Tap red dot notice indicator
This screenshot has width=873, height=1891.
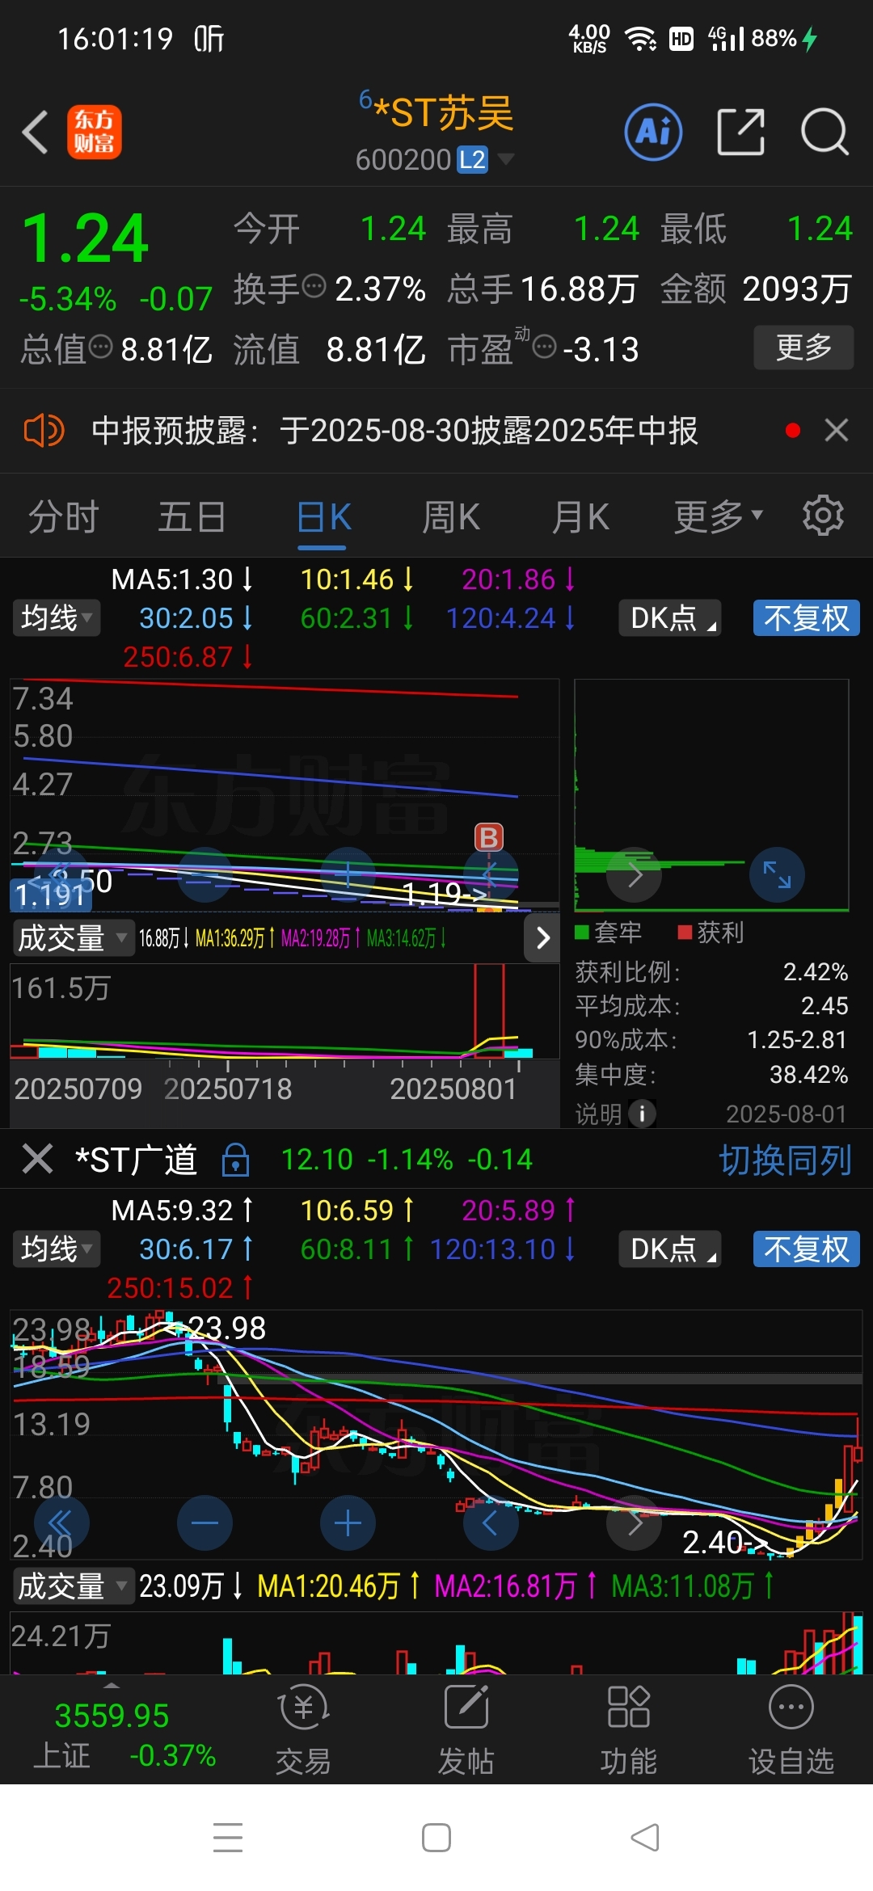[793, 431]
